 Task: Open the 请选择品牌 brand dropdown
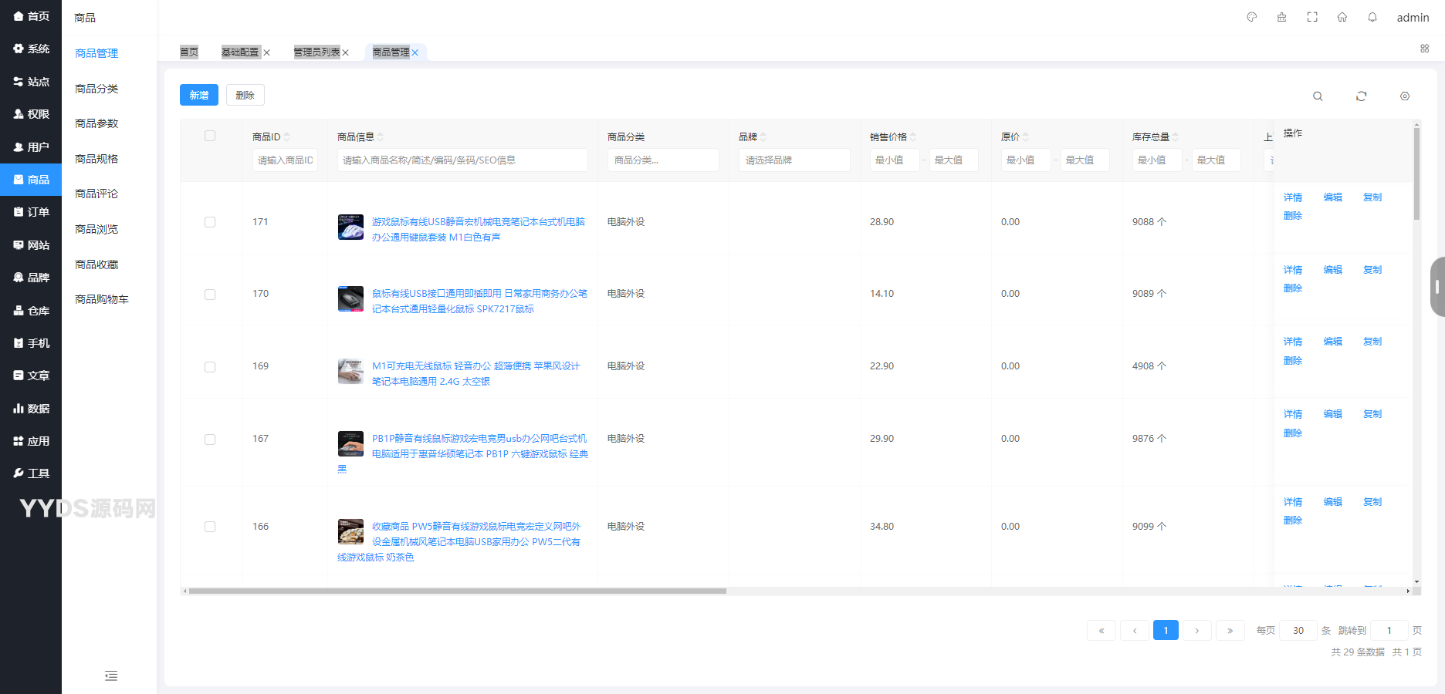point(794,160)
